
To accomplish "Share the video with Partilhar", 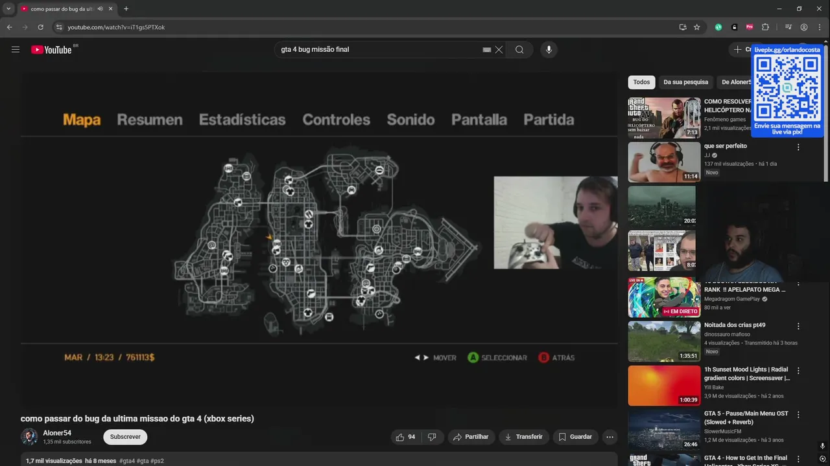I will [x=471, y=437].
